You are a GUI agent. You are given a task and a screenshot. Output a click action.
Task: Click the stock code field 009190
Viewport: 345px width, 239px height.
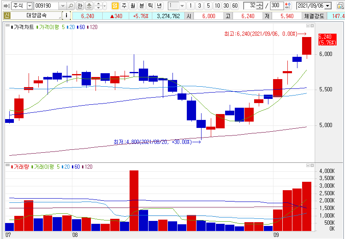[x=47, y=6]
